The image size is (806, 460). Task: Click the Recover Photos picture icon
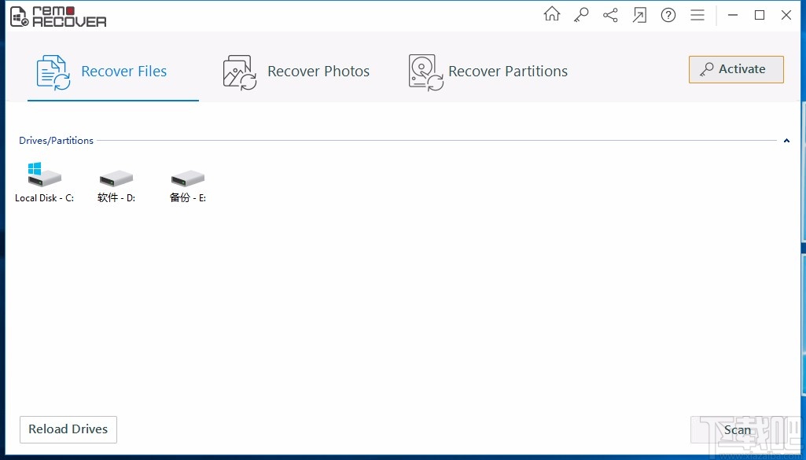[x=238, y=71]
